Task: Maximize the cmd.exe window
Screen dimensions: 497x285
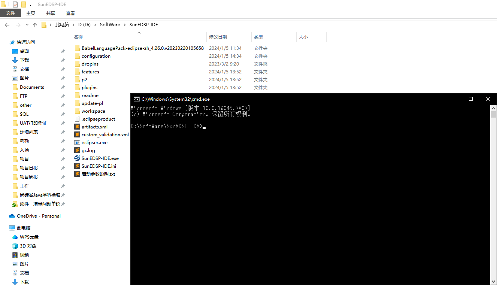Action: 471,99
